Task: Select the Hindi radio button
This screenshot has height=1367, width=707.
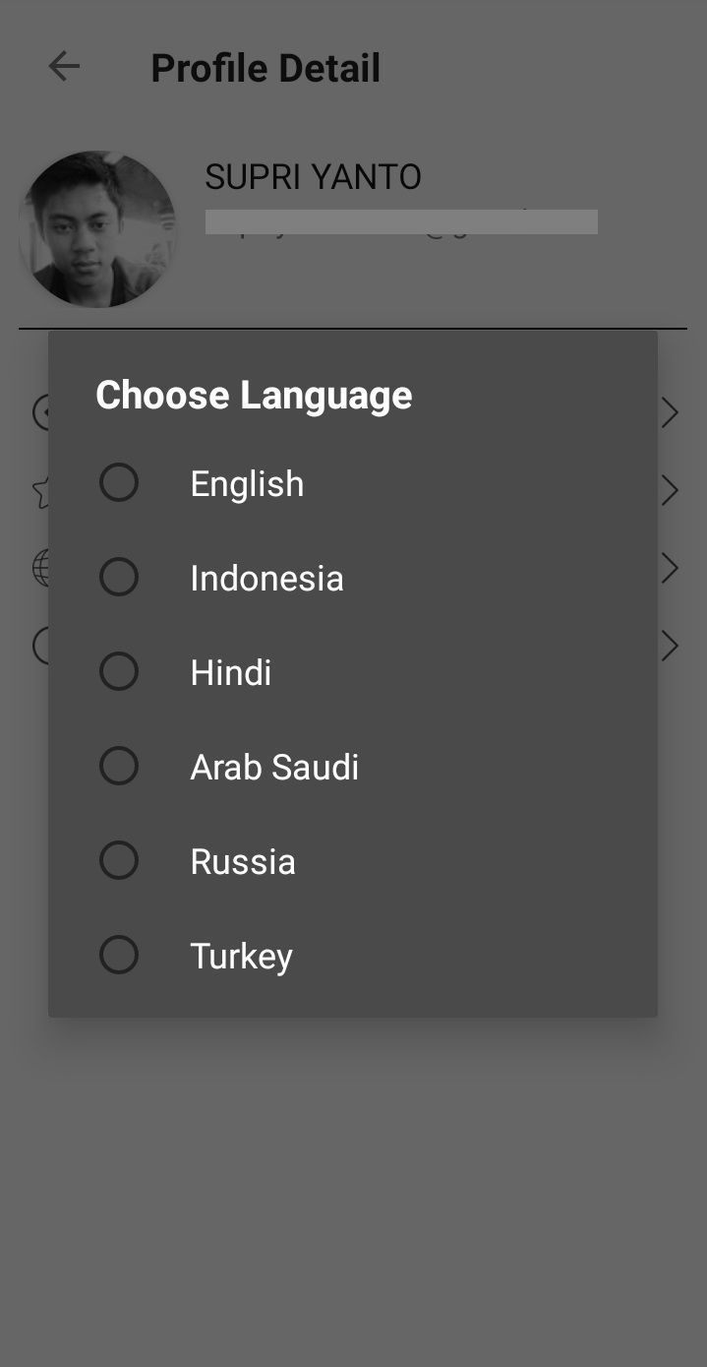Action: (119, 672)
